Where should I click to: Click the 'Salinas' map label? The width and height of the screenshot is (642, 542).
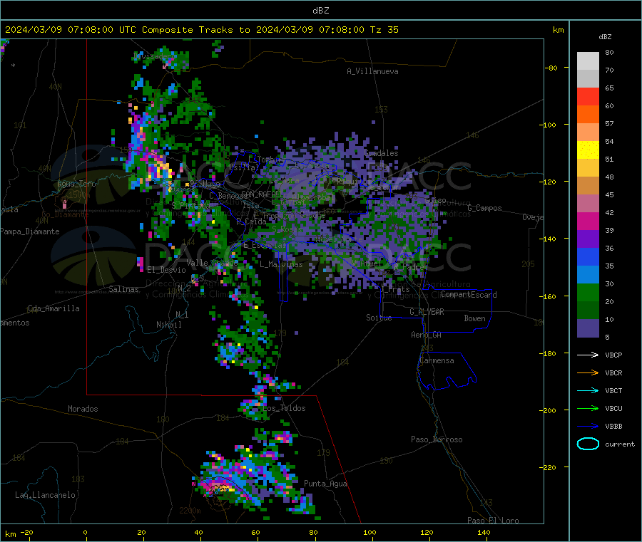click(123, 289)
